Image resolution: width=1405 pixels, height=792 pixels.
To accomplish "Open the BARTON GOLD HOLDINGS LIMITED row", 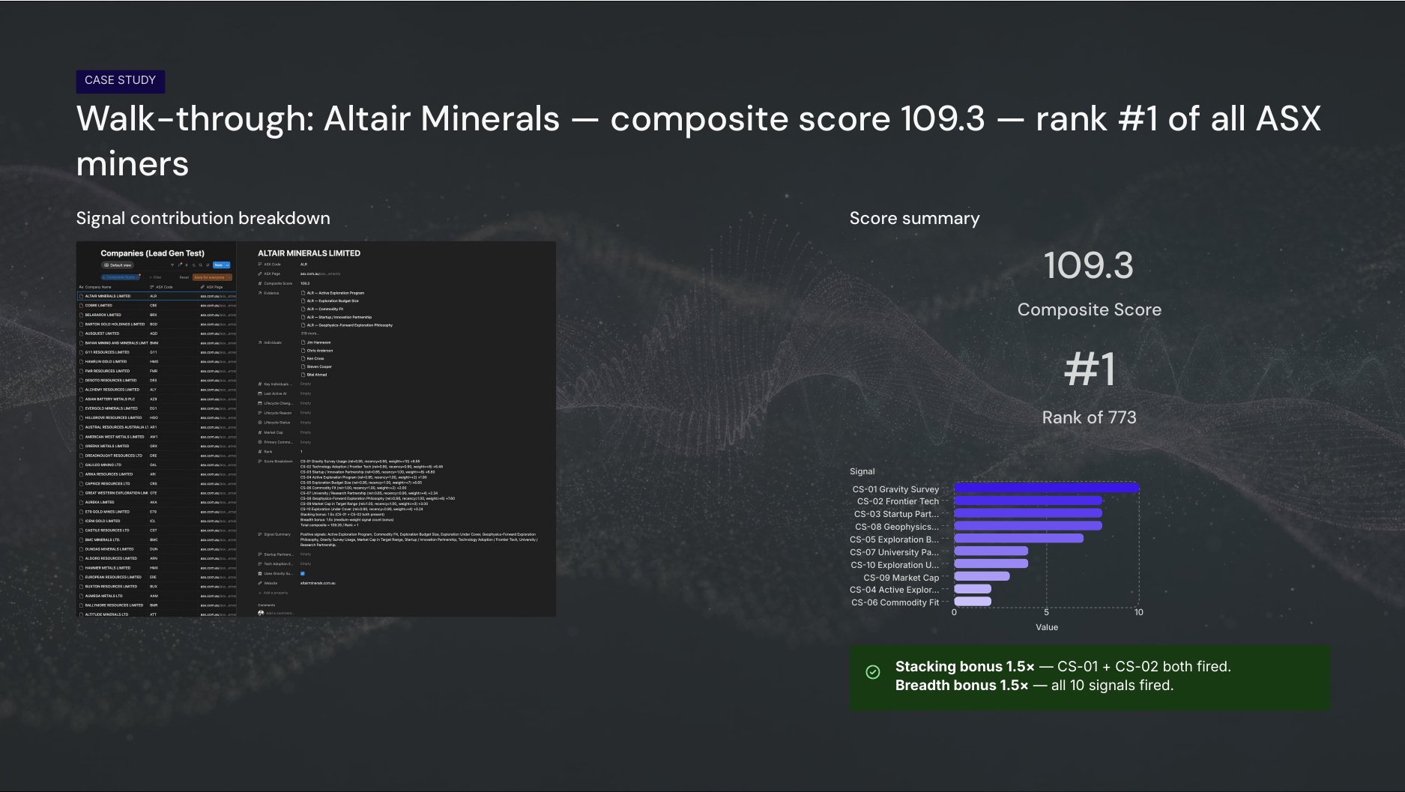I will pyautogui.click(x=157, y=324).
